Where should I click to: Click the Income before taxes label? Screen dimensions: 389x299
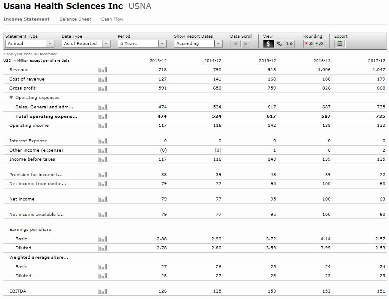coord(32,159)
